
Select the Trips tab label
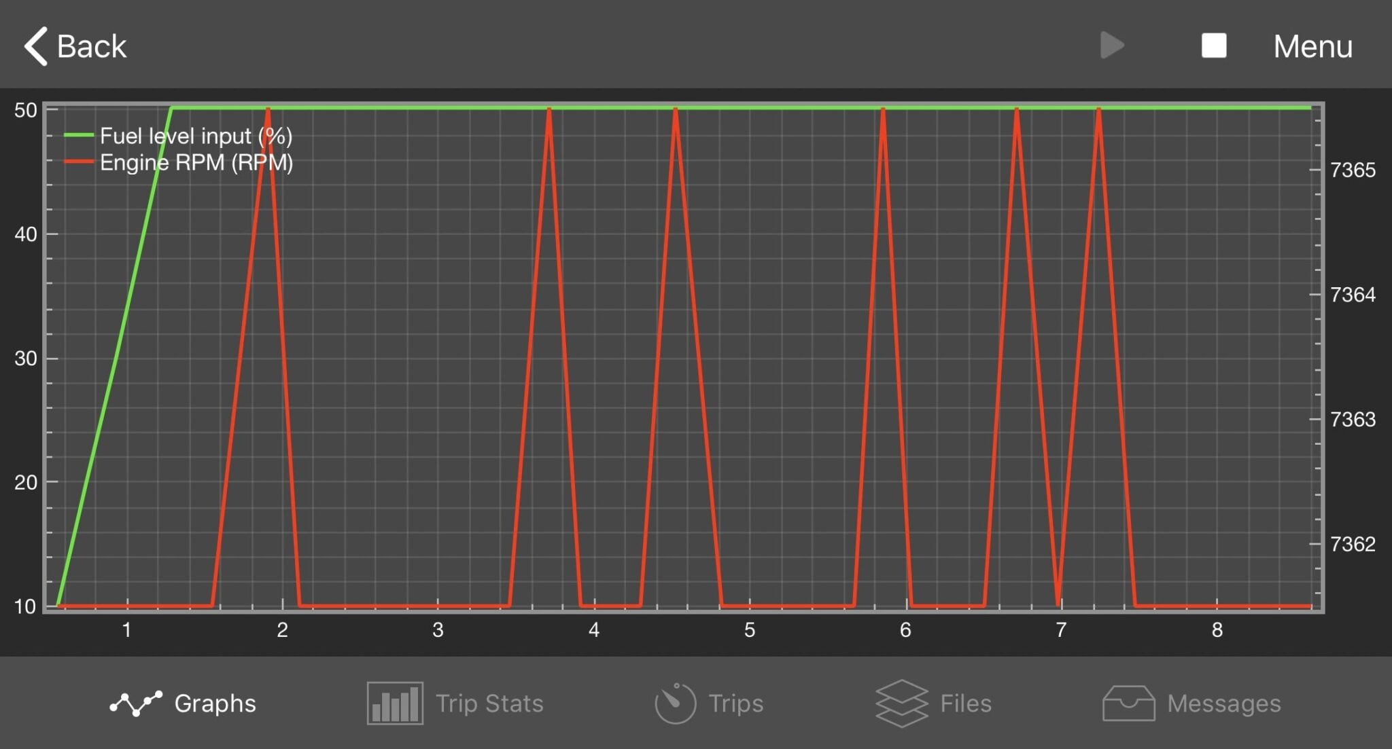click(735, 704)
